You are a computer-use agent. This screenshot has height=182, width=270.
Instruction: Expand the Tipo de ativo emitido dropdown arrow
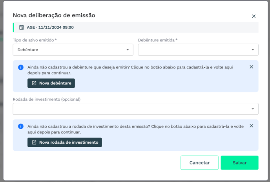pos(128,50)
